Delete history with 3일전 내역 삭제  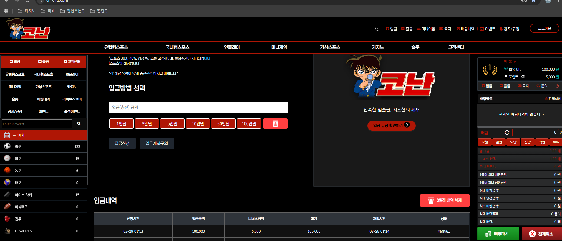tap(445, 200)
